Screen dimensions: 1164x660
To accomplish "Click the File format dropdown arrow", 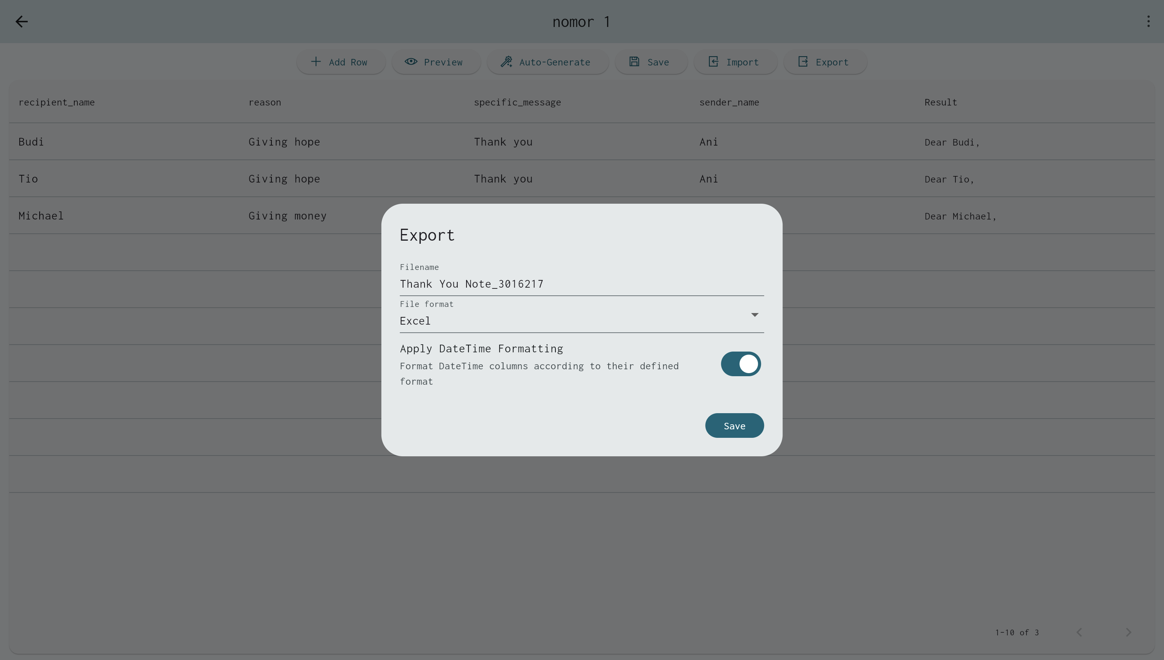I will point(754,315).
